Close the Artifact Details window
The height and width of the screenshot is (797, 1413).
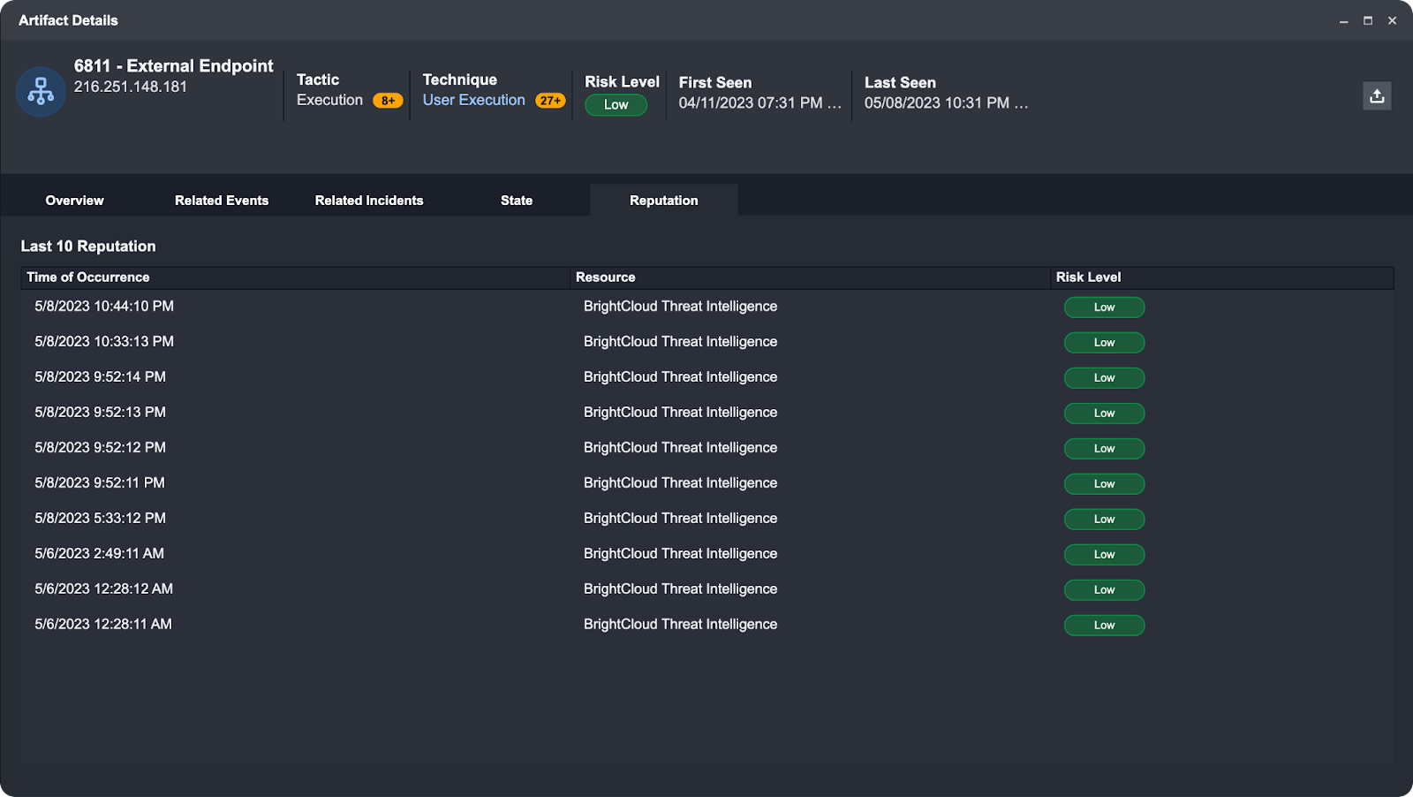pos(1392,20)
